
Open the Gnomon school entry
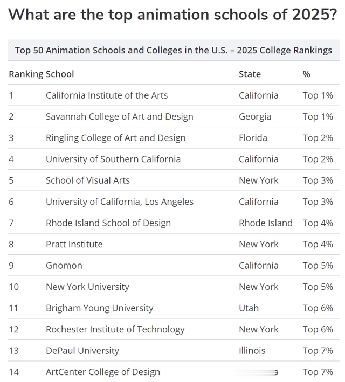tap(64, 266)
